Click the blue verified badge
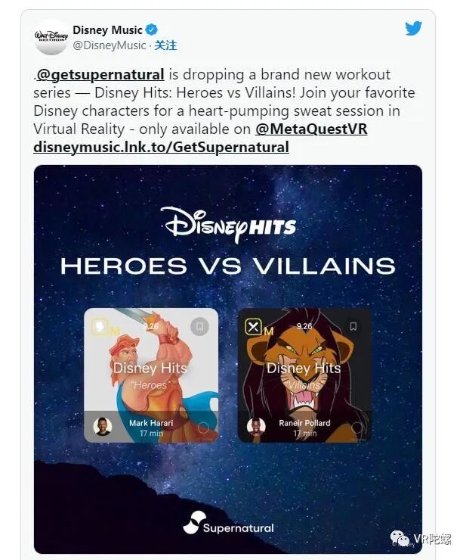The width and height of the screenshot is (466, 560). (152, 30)
